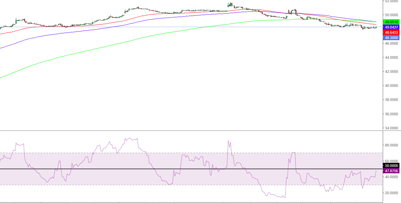Click the 80.0000 RSI axis value
The height and width of the screenshot is (203, 401).
[x=391, y=145]
